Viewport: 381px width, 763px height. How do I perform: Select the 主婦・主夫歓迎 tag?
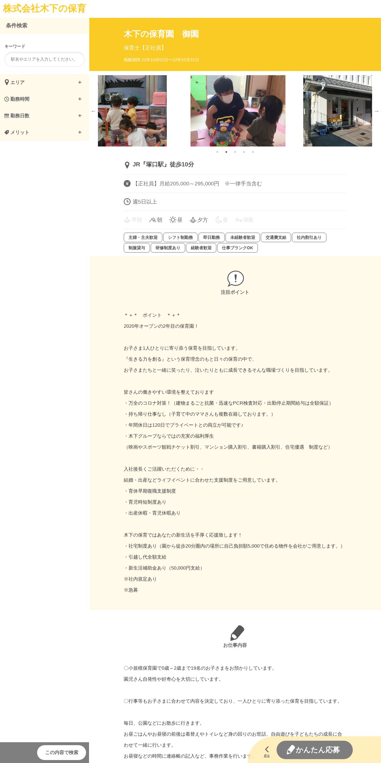pyautogui.click(x=143, y=237)
